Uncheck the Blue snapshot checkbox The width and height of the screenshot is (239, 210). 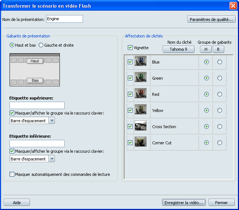click(130, 62)
